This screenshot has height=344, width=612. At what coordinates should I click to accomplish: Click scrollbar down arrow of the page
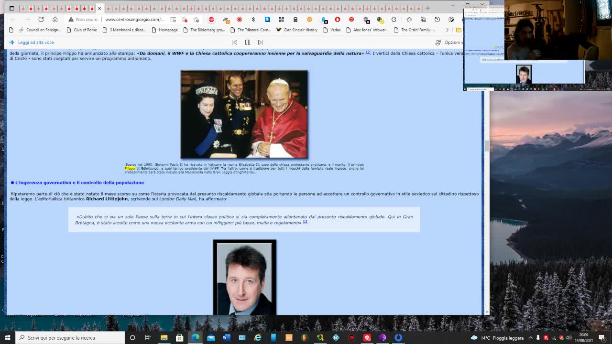486,312
